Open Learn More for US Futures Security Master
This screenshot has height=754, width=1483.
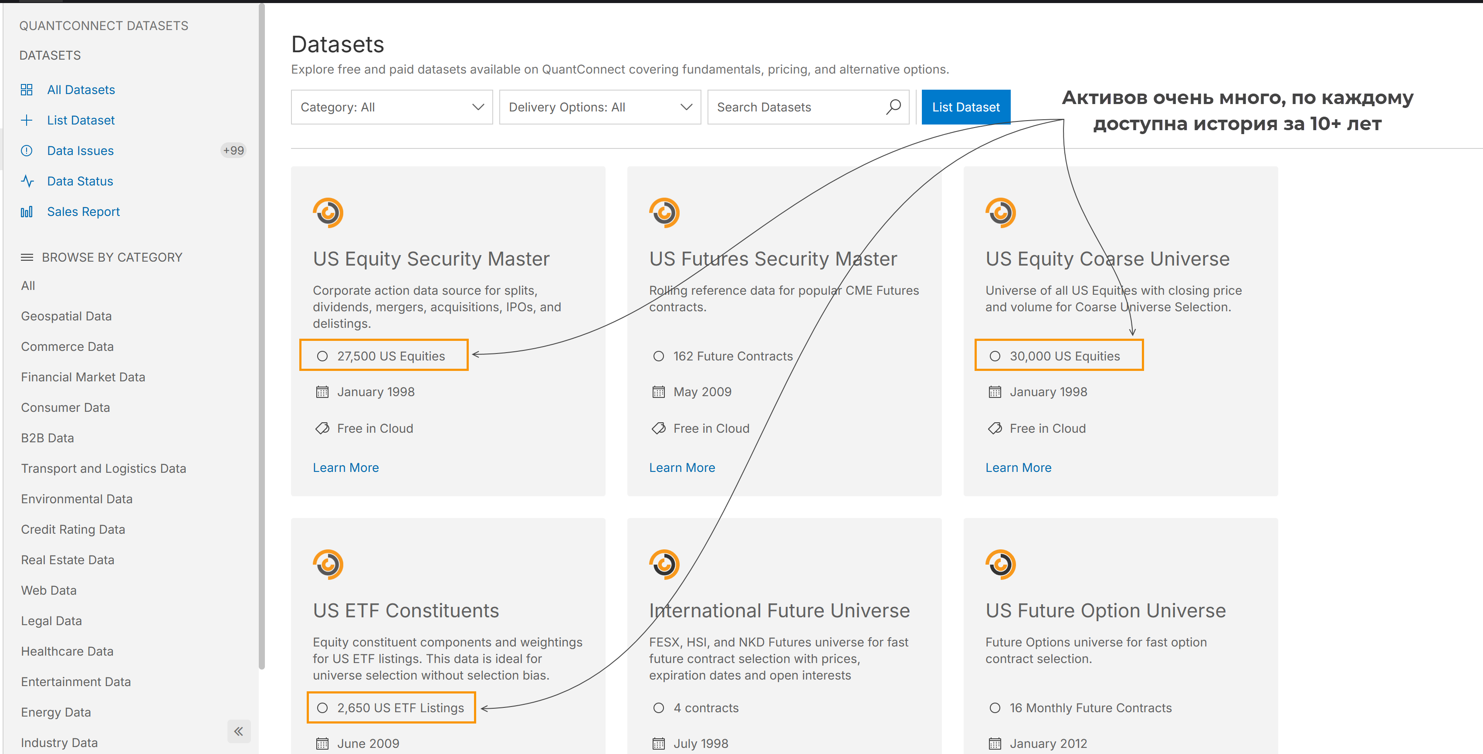(x=682, y=468)
